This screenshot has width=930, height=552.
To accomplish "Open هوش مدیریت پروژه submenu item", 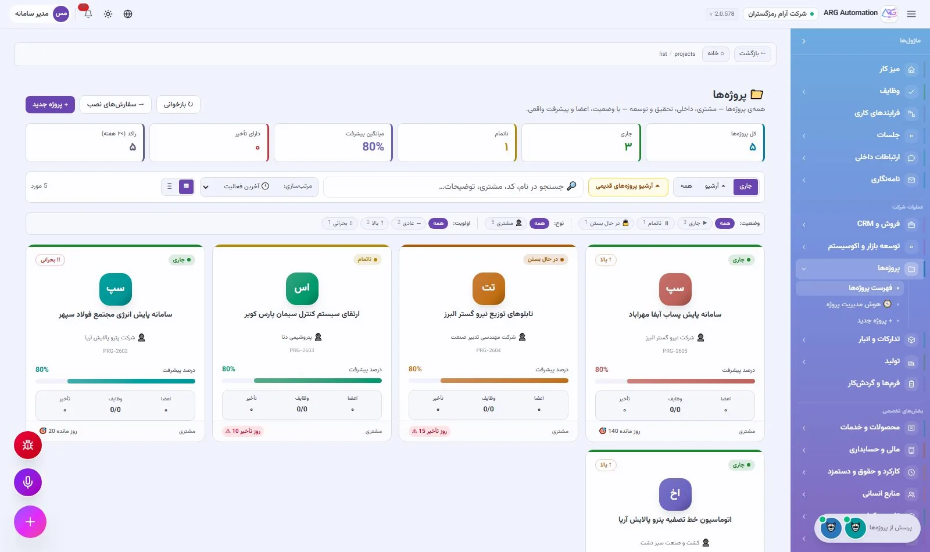I will pyautogui.click(x=850, y=304).
